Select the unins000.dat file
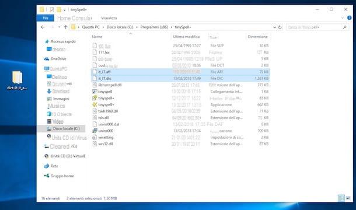 [109, 124]
